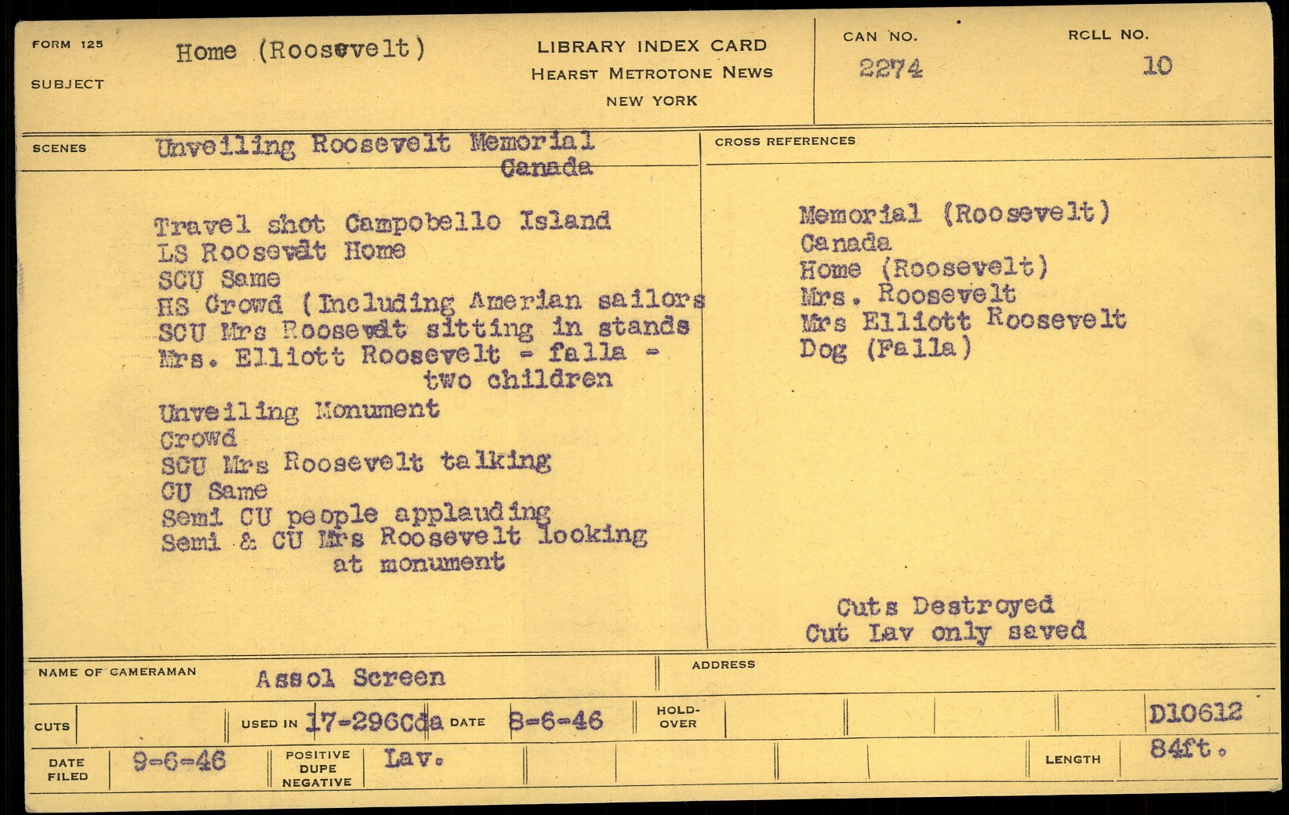Click the 'Semi CU people applauding' line
Screen dimensions: 1289x815
[x=355, y=516]
